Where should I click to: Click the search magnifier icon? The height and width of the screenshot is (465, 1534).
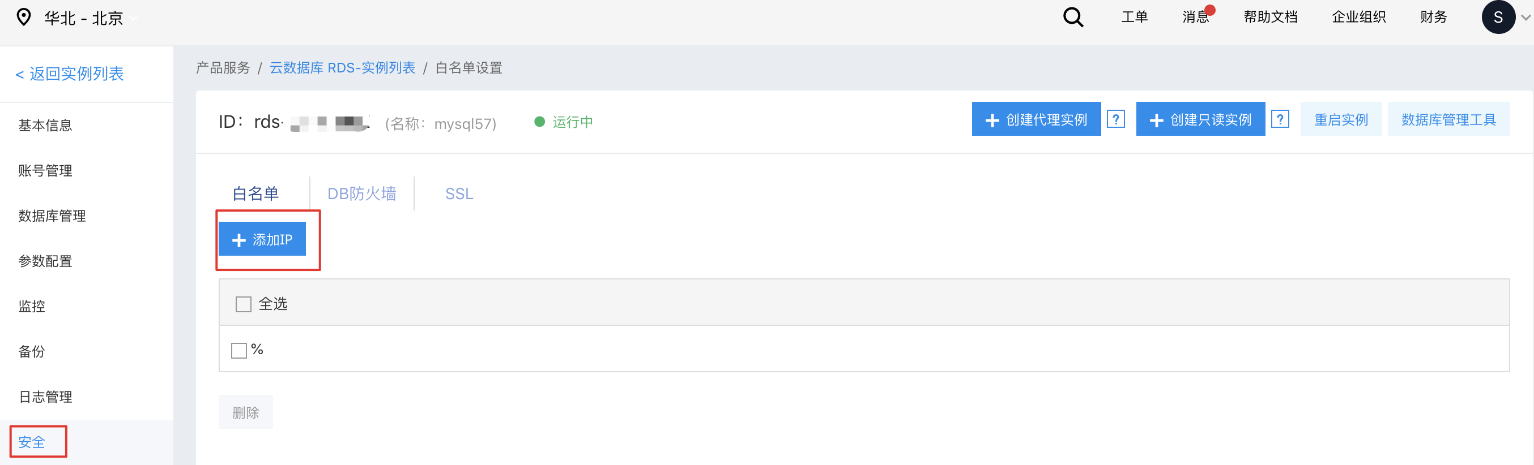[x=1072, y=17]
